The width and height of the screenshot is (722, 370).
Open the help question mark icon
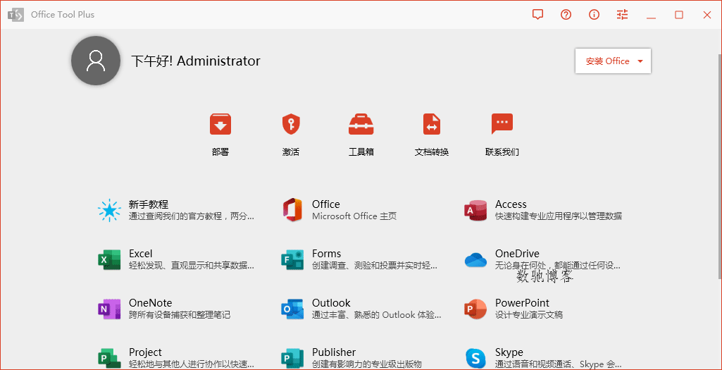(x=566, y=15)
